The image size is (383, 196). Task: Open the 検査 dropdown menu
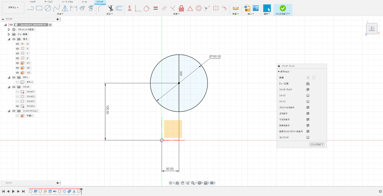236,14
